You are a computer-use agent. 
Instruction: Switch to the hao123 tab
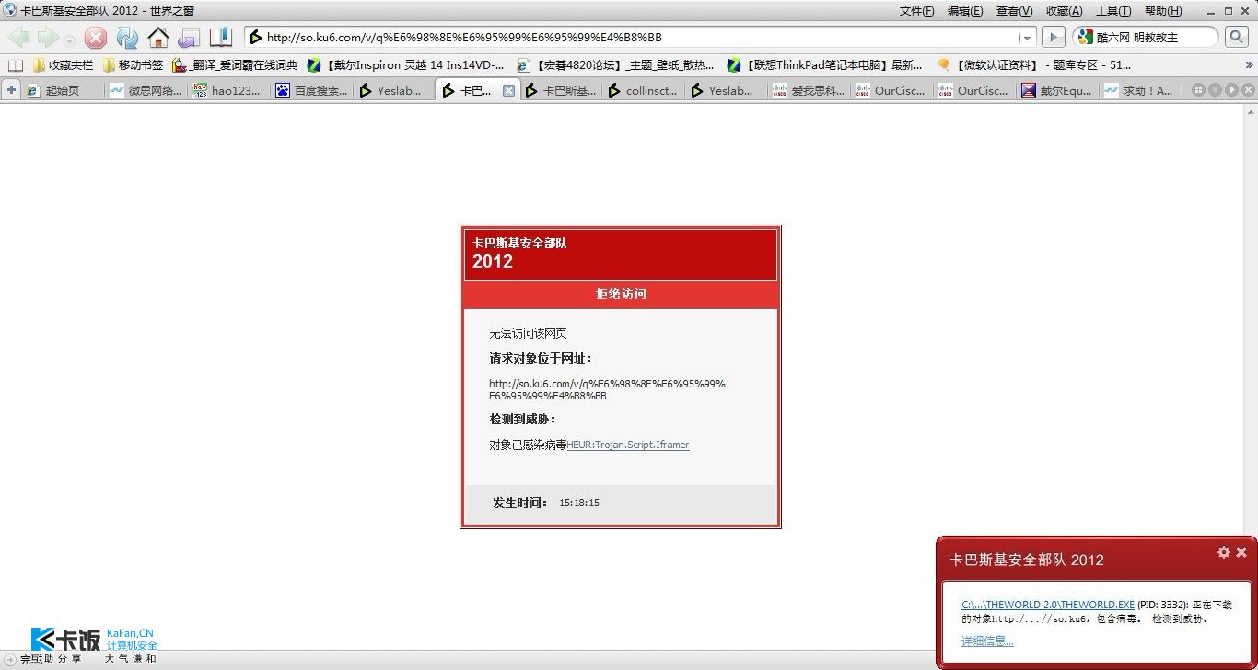click(x=228, y=90)
